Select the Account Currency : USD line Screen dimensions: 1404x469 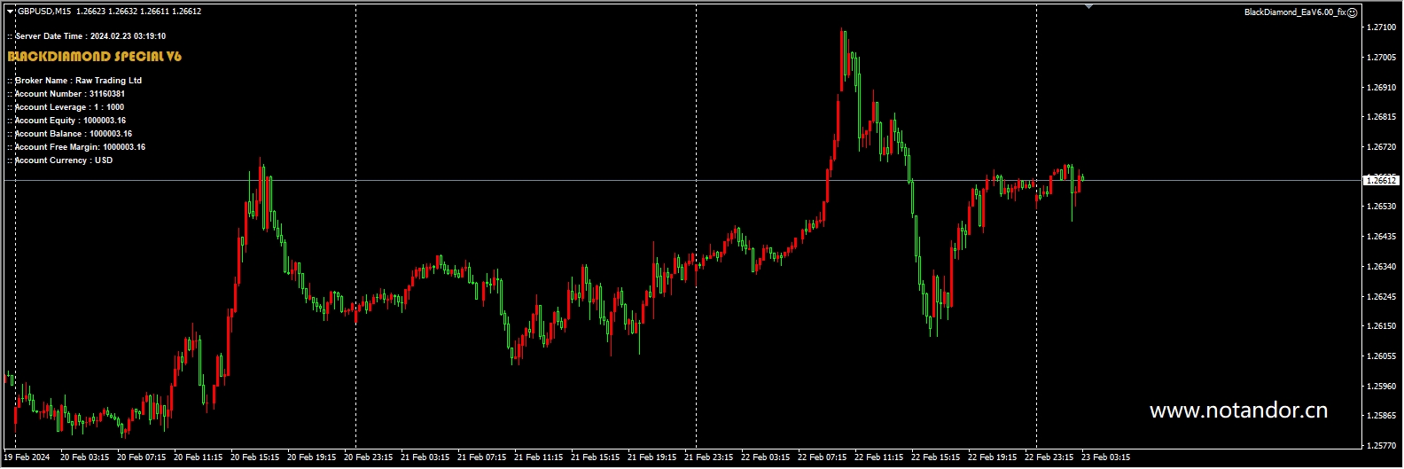point(60,160)
